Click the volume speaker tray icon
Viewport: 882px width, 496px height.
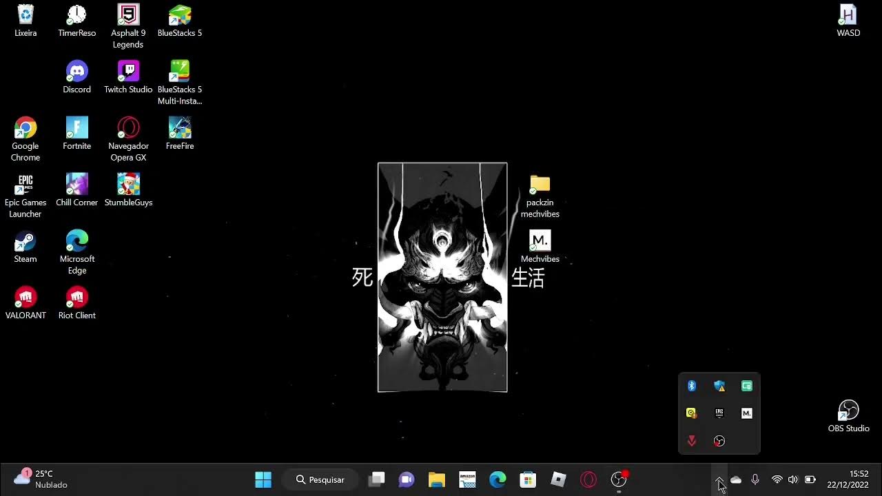[x=793, y=479]
